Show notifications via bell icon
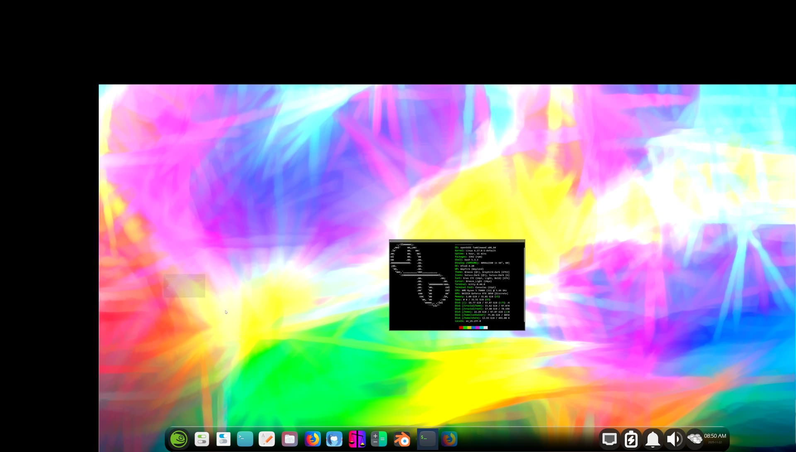The height and width of the screenshot is (452, 796). pos(653,439)
